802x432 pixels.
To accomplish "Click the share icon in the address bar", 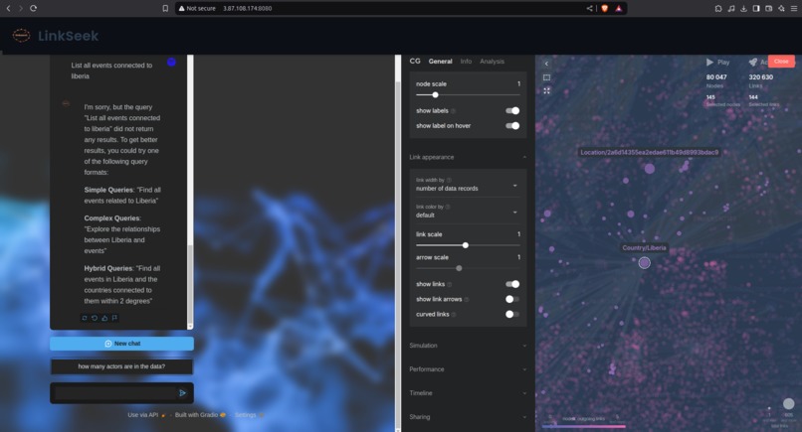I will (589, 8).
